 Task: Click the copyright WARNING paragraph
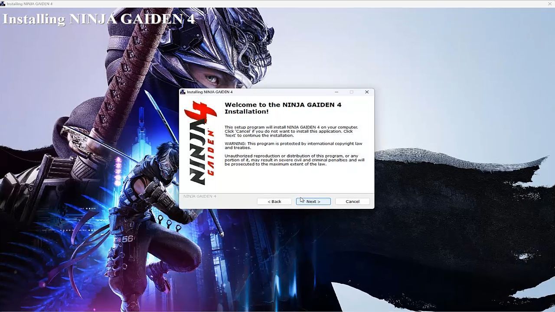(x=293, y=146)
